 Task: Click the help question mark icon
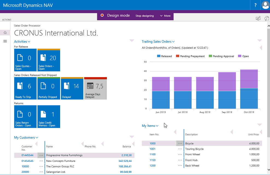(x=256, y=5)
